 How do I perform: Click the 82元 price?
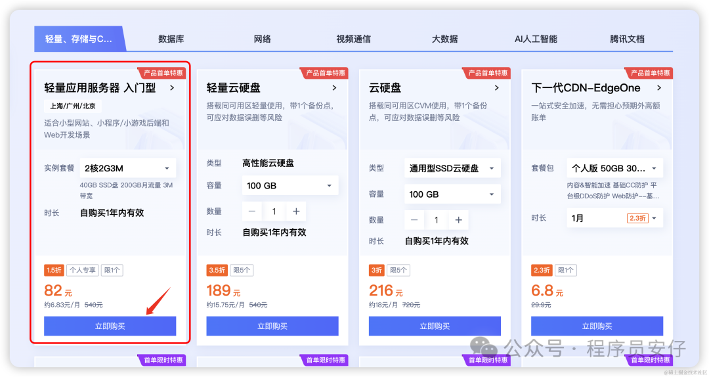point(58,290)
